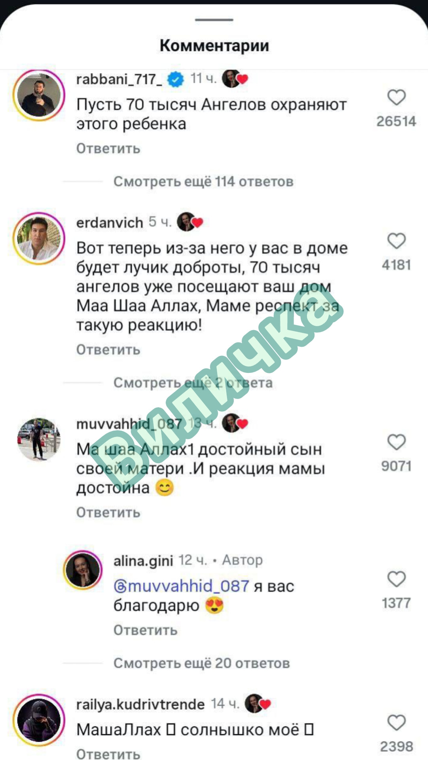Viewport: 428px width, 760px height.
Task: Open alina.gini's profile avatar
Action: click(x=83, y=570)
